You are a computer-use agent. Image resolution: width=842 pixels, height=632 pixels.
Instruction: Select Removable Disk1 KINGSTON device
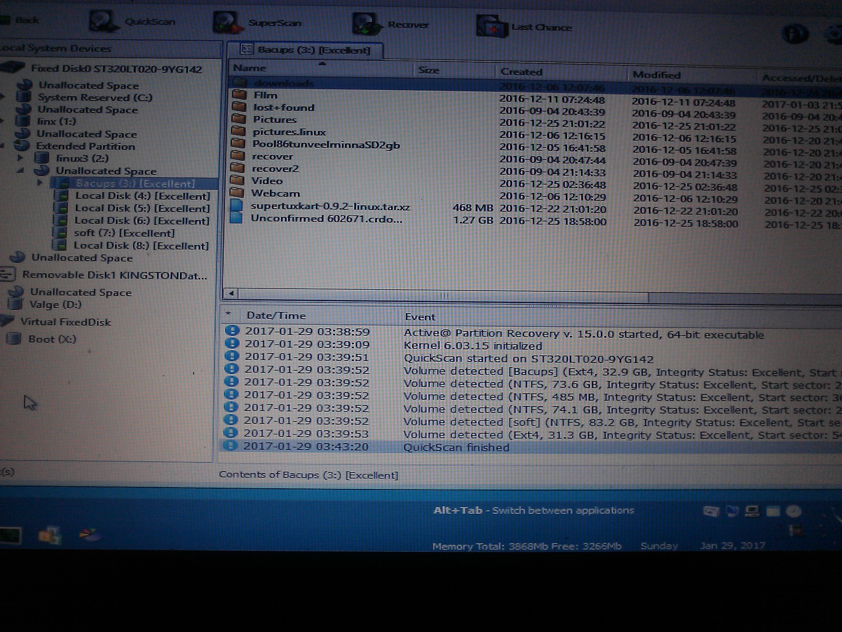coord(114,275)
